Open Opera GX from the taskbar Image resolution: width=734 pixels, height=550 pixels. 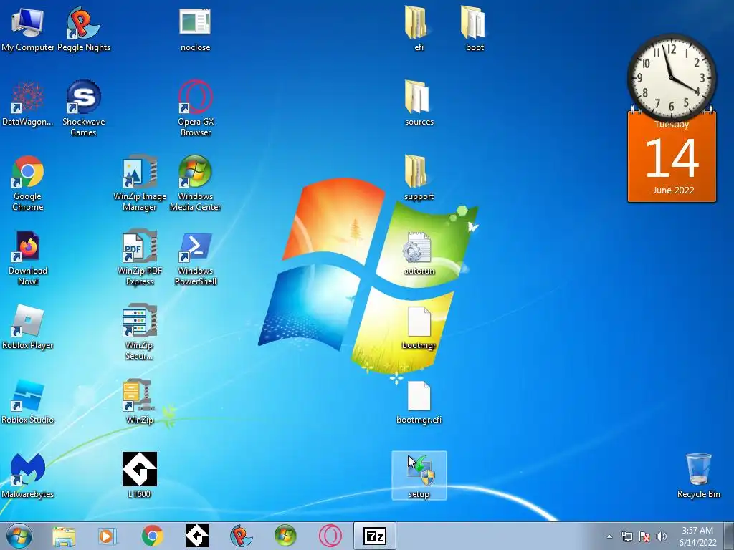point(330,536)
